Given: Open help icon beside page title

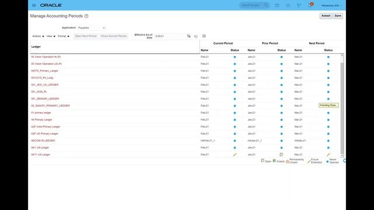Looking at the screenshot, I should pos(86,16).
